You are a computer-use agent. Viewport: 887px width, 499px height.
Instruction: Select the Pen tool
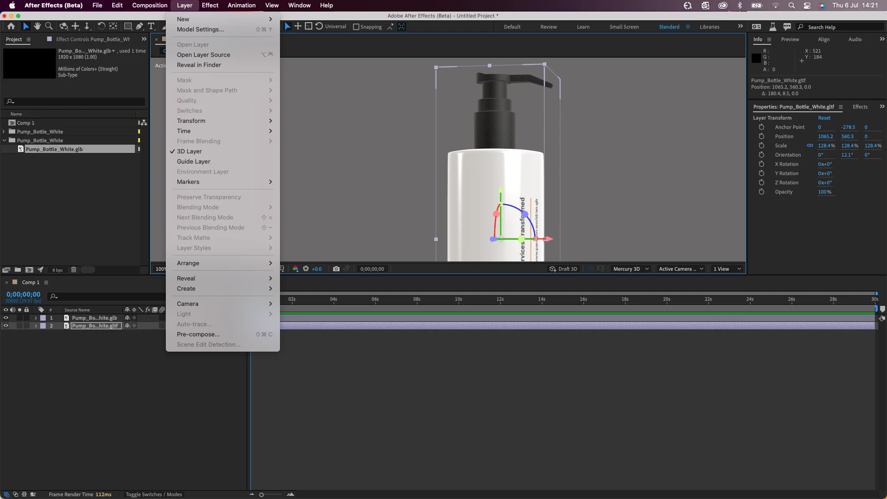click(139, 26)
